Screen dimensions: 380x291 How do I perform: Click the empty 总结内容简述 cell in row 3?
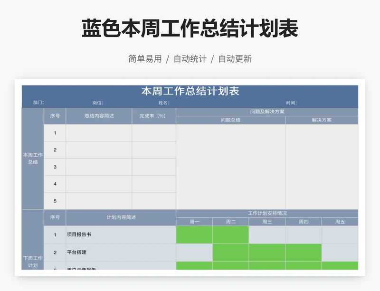[x=99, y=167]
